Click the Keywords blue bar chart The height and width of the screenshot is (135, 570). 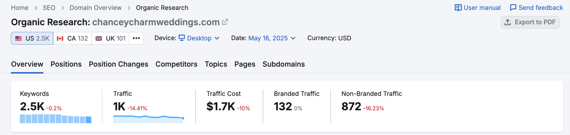tap(56, 119)
